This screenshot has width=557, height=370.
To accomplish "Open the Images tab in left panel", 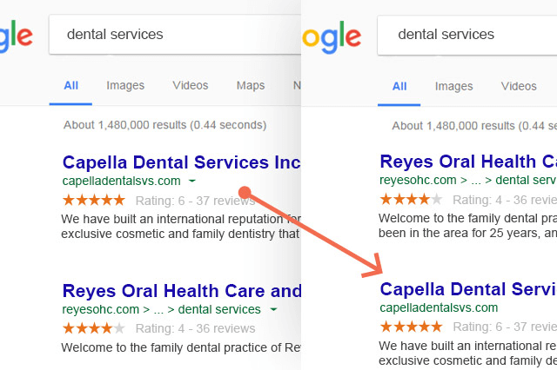I will point(125,85).
